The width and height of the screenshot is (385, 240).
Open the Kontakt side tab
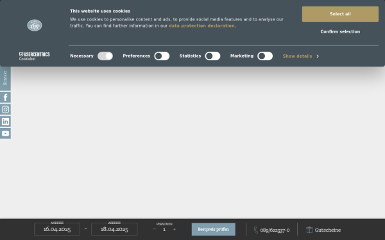tap(5, 78)
